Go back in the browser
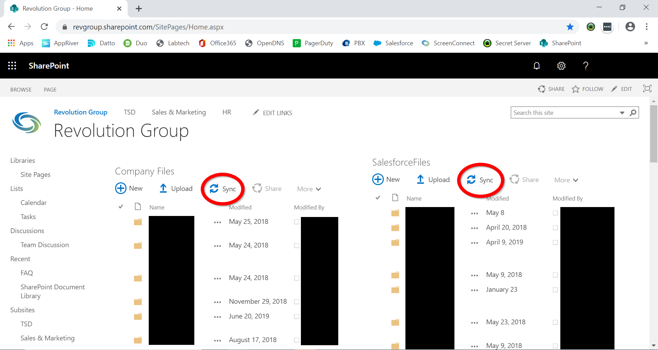Image resolution: width=658 pixels, height=350 pixels. 11,27
